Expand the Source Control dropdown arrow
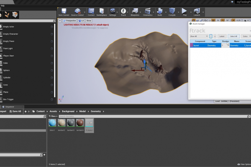 tap(85, 12)
